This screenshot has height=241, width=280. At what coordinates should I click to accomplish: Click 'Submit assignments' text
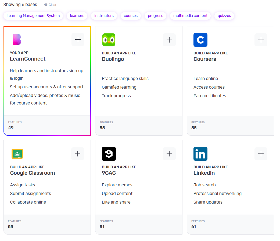(x=31, y=193)
